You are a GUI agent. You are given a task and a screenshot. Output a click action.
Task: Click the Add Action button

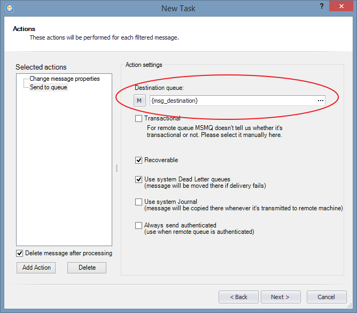coord(36,268)
